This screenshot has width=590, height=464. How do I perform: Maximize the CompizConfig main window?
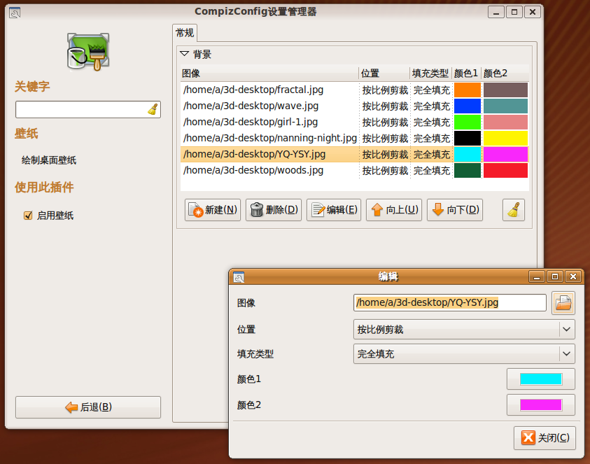[x=514, y=12]
